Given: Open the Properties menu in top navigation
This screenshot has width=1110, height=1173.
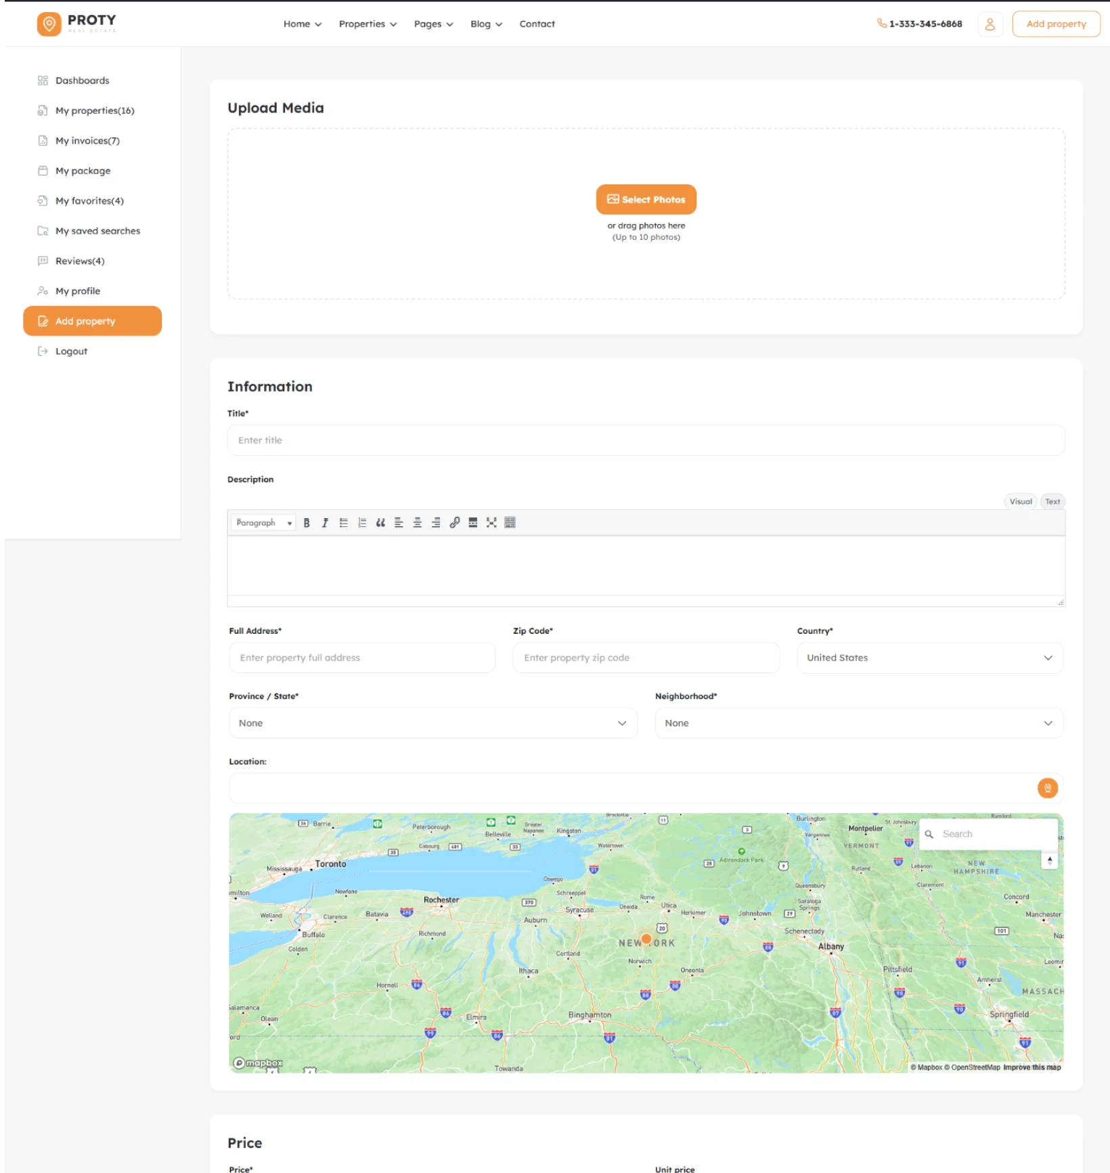Looking at the screenshot, I should coord(368,24).
